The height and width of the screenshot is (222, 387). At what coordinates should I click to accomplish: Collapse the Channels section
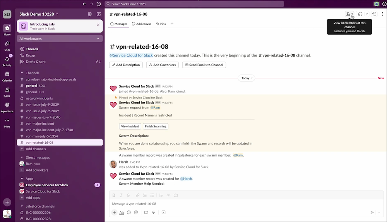tap(22, 73)
